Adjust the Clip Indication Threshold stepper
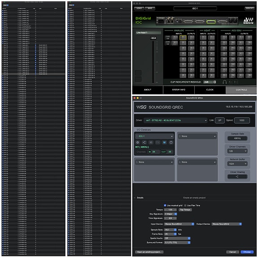 click(x=214, y=82)
